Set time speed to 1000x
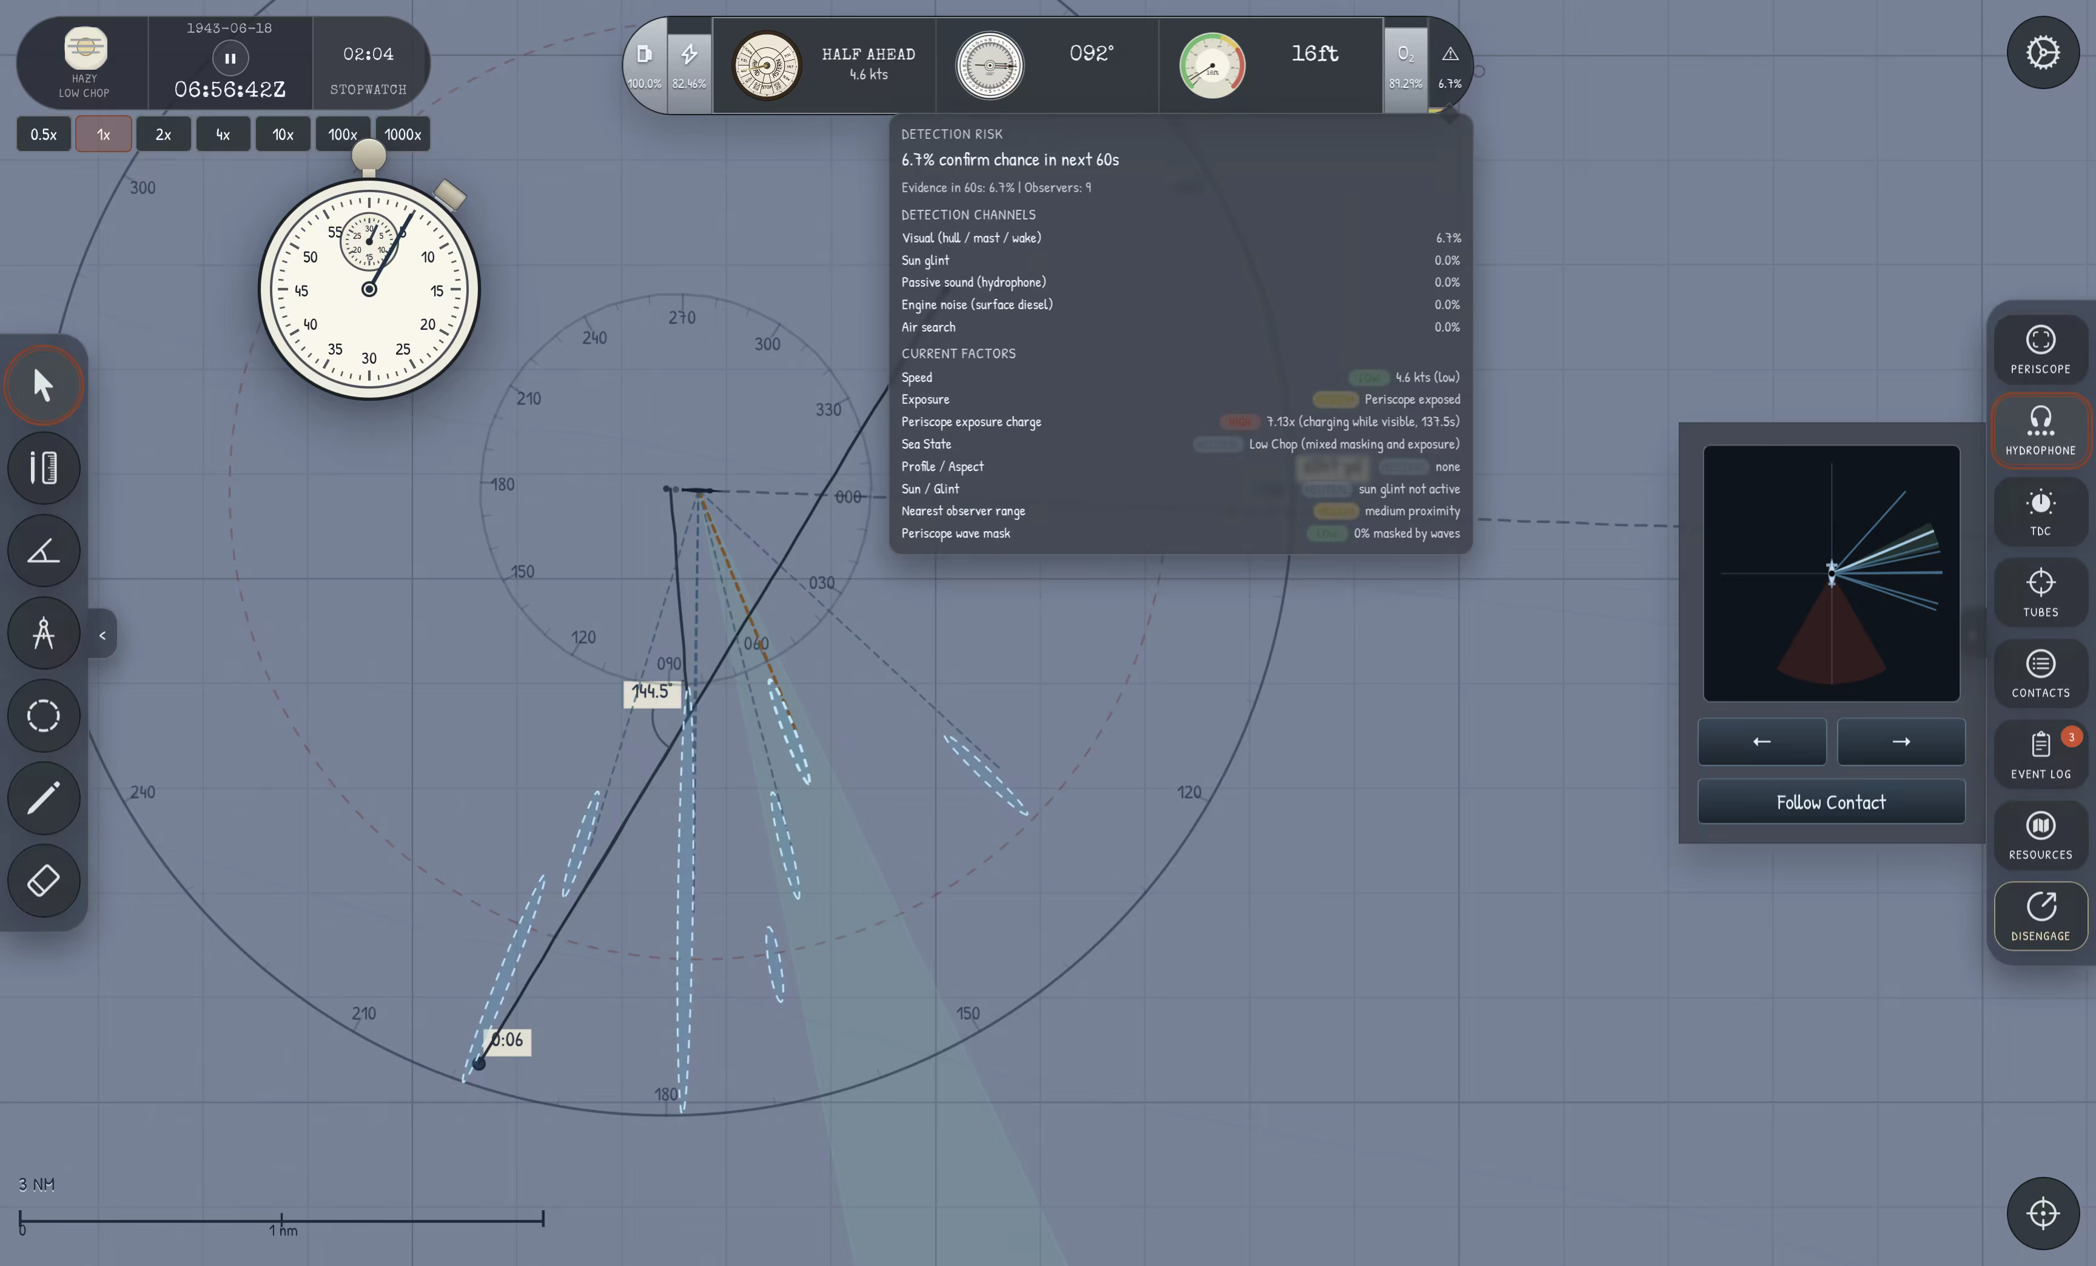Image resolution: width=2096 pixels, height=1266 pixels. pos(402,135)
